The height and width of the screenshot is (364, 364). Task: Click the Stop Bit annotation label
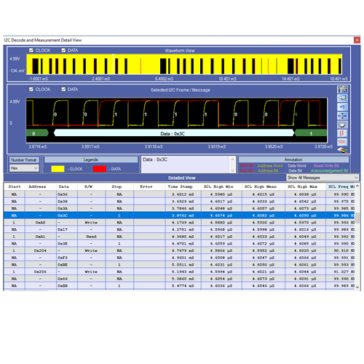tap(247, 170)
